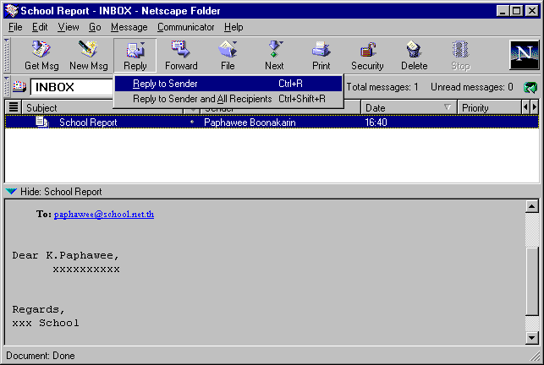Click sender Paphawee Boonakarin

pyautogui.click(x=250, y=123)
